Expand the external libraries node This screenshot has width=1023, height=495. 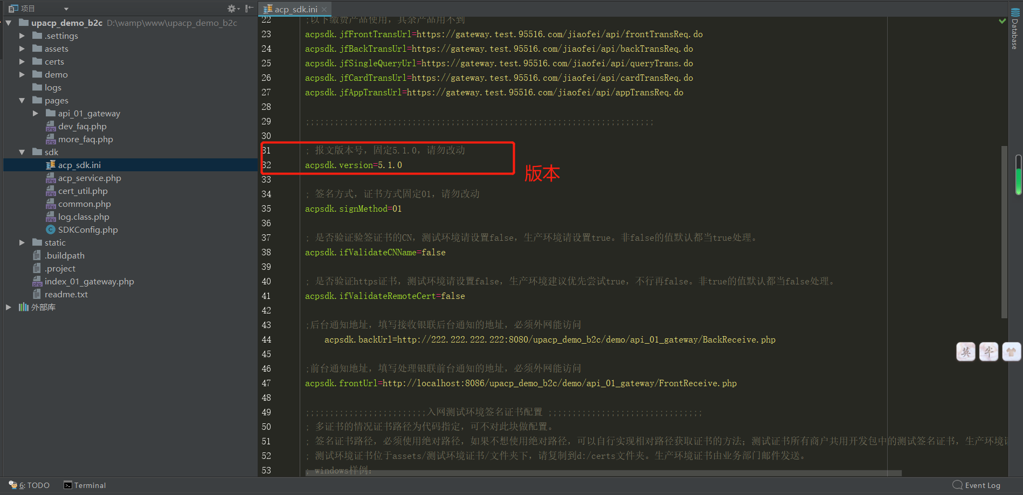[x=9, y=308]
